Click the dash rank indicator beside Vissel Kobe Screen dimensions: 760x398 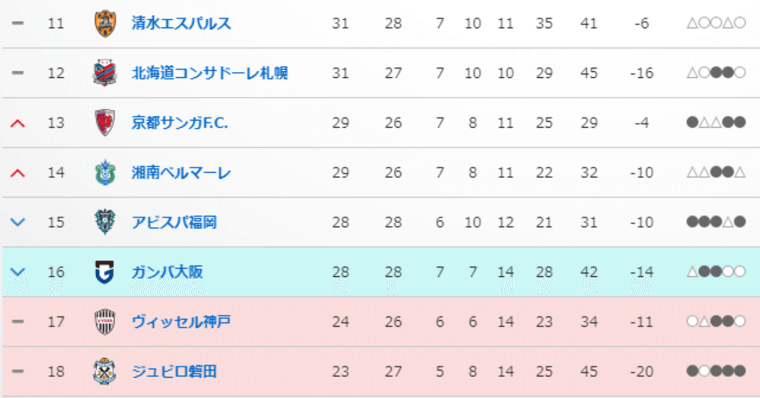[x=17, y=321]
